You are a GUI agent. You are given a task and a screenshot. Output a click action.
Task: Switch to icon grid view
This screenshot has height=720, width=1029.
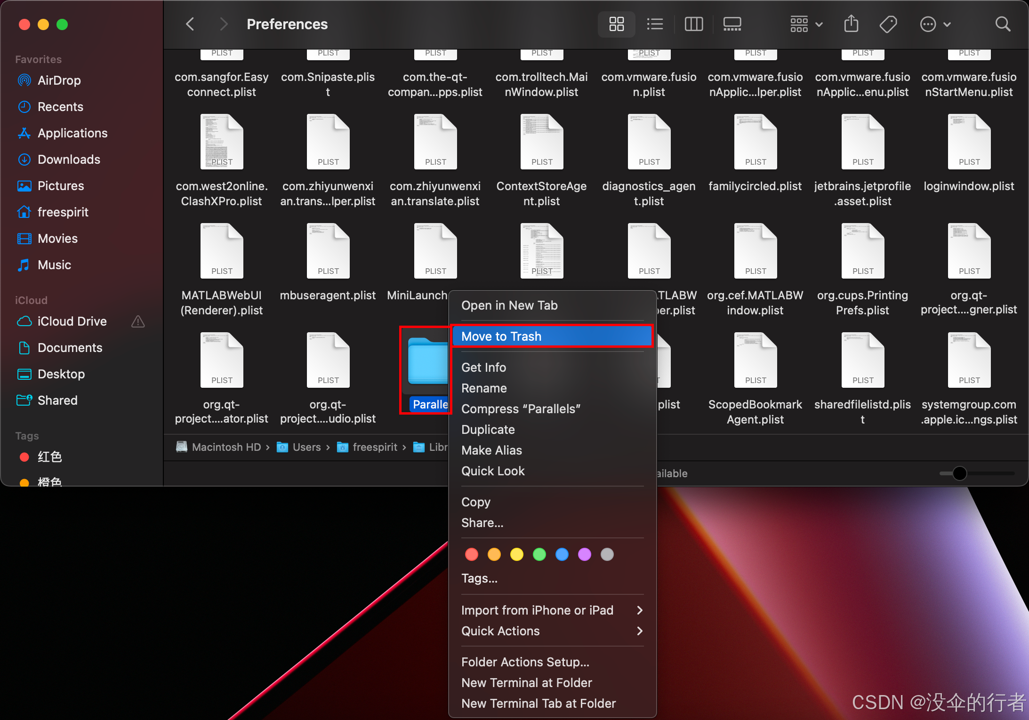[x=616, y=24]
